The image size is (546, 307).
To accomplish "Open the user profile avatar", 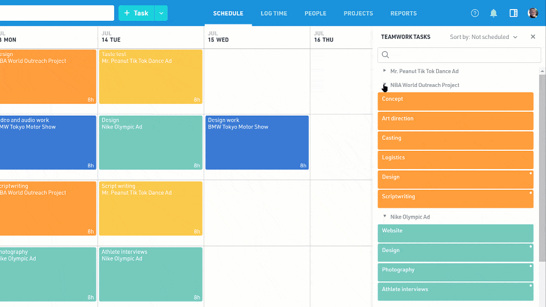I will (x=533, y=13).
